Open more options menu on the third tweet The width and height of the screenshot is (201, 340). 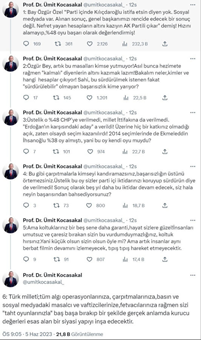point(193,113)
